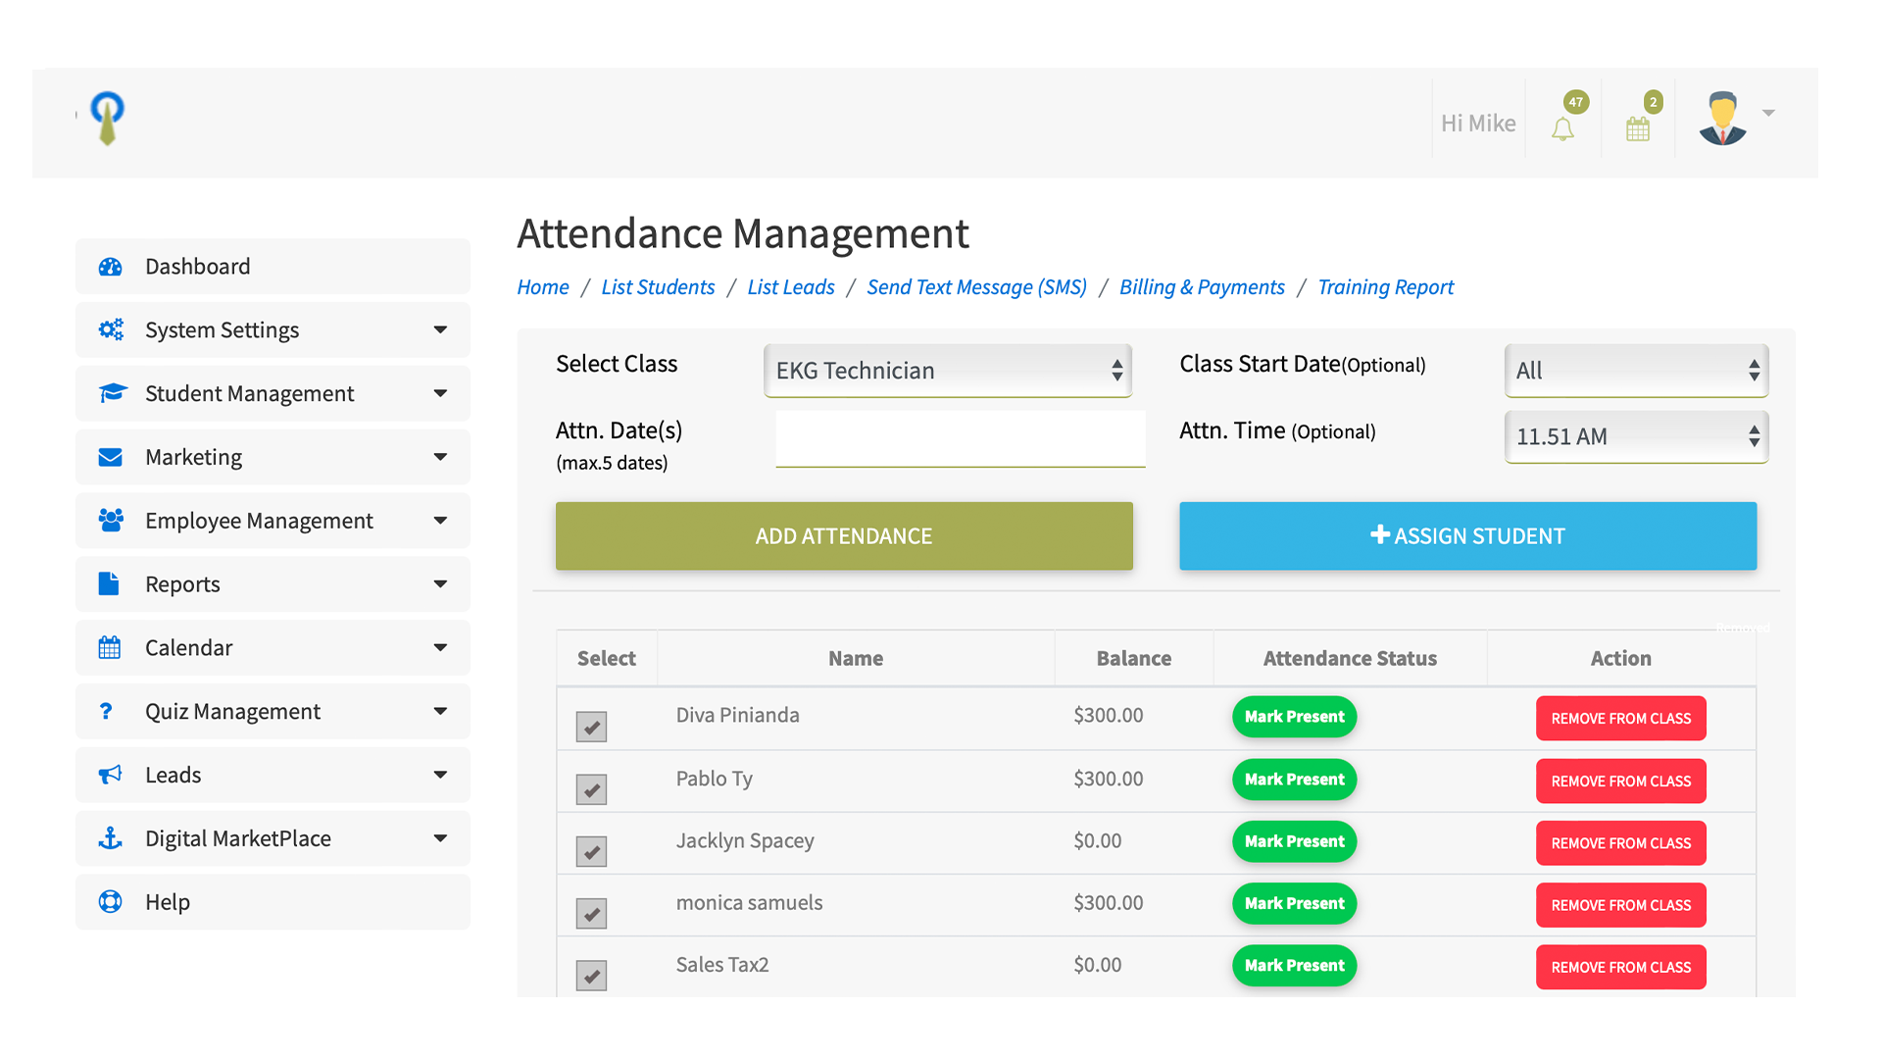Viewport: 1882px width, 1059px height.
Task: Toggle the checkbox for Jacklyn Spacey
Action: [591, 851]
